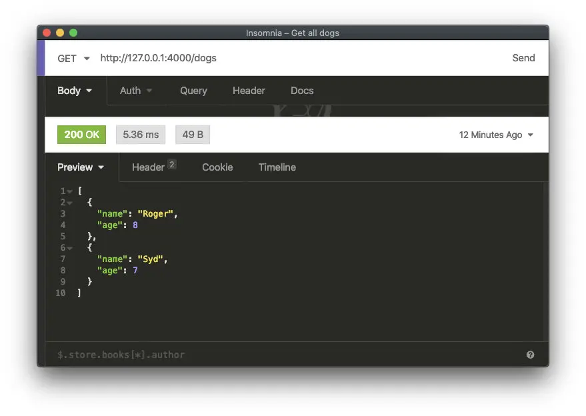Minimize the window with yellow button

(60, 33)
